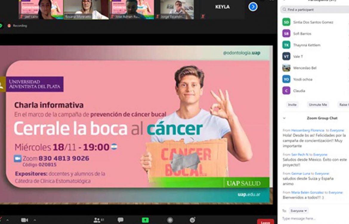The width and height of the screenshot is (349, 224).
Task: Select Sintia Dos Santos Gomez in participants list
Action: (x=313, y=22)
